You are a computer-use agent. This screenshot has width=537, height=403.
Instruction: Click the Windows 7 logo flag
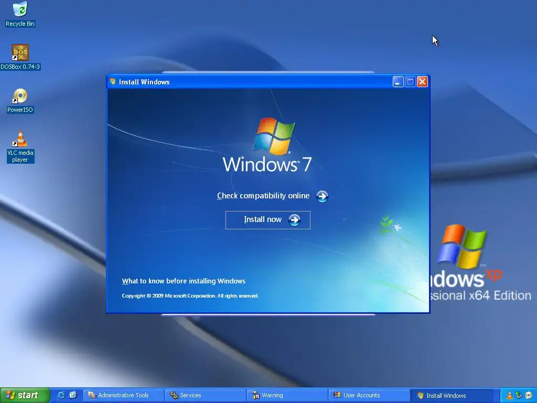(274, 136)
